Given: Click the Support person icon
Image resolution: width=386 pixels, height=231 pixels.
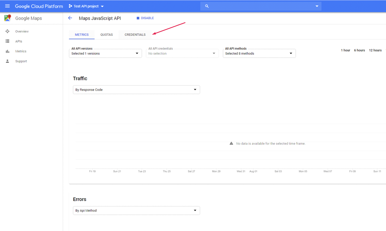Looking at the screenshot, I should coord(8,61).
